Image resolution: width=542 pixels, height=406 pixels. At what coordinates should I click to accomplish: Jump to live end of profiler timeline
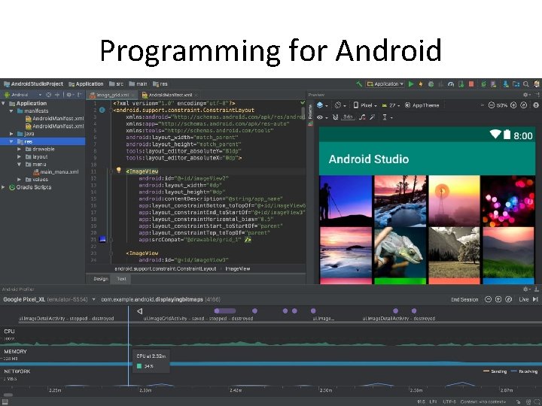click(x=535, y=299)
